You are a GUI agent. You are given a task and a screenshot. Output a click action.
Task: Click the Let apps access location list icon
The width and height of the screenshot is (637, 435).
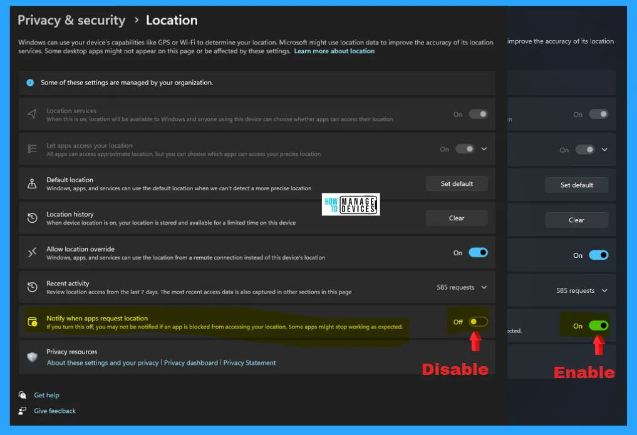(x=32, y=149)
